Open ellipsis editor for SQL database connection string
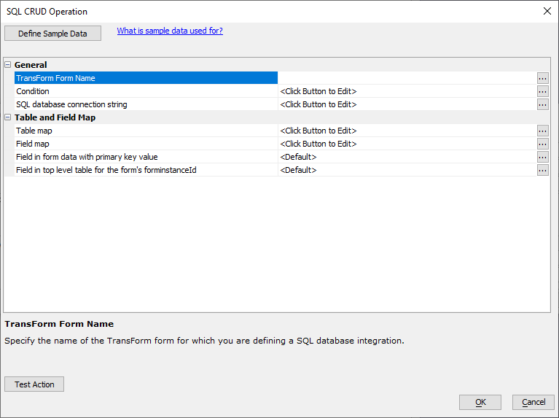The image size is (559, 418). [542, 104]
